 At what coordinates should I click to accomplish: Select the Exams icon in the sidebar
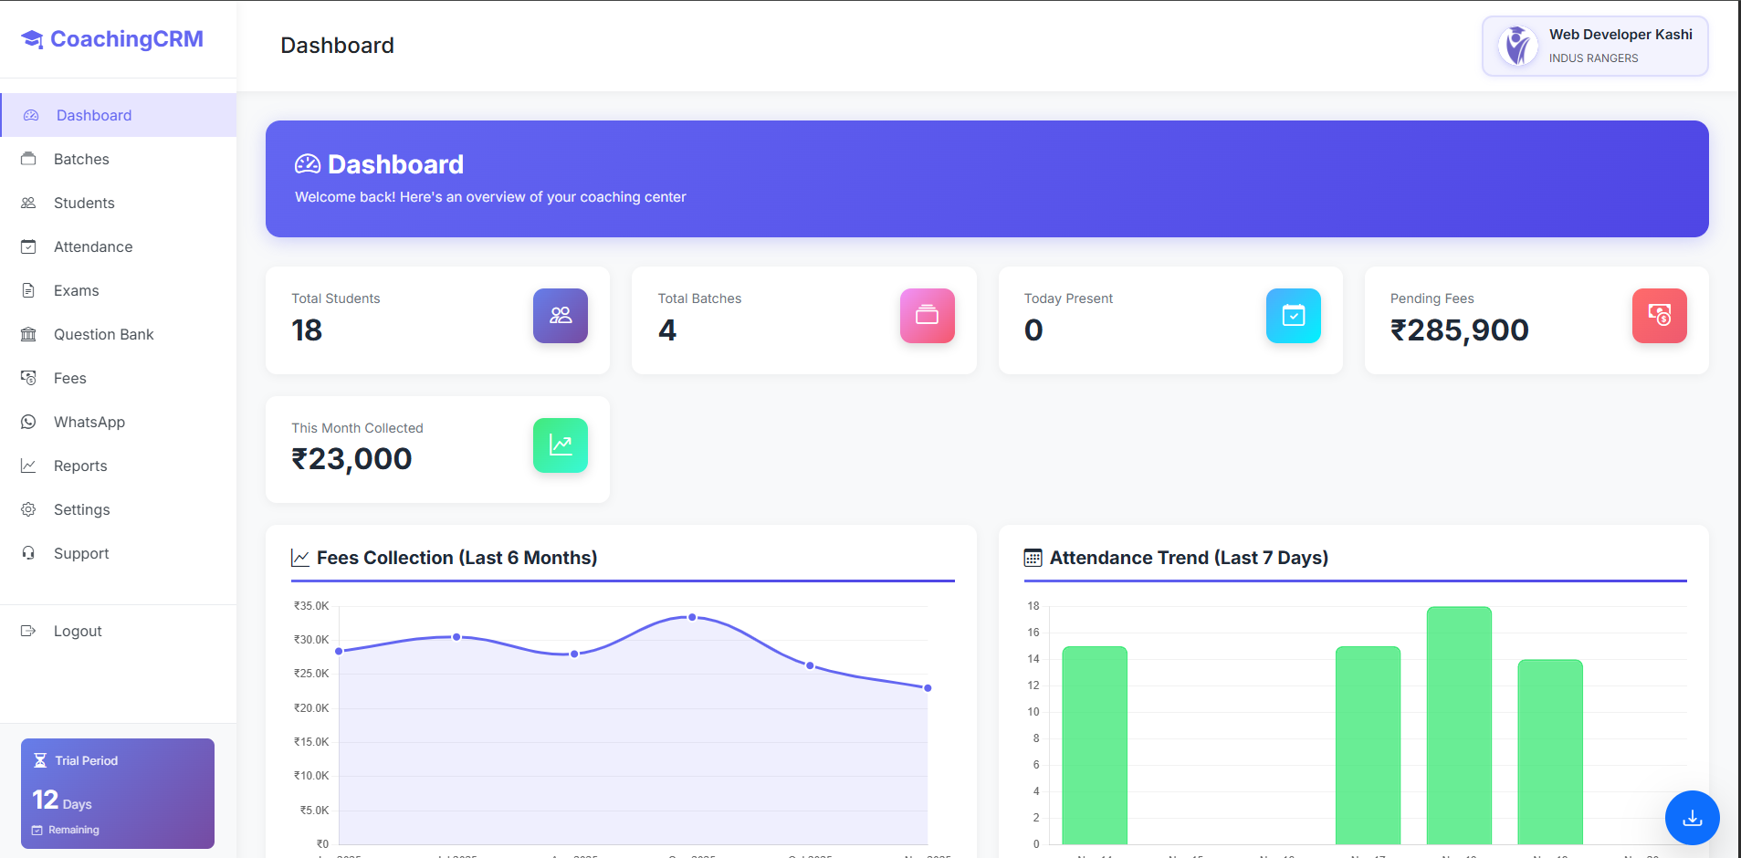pos(30,290)
